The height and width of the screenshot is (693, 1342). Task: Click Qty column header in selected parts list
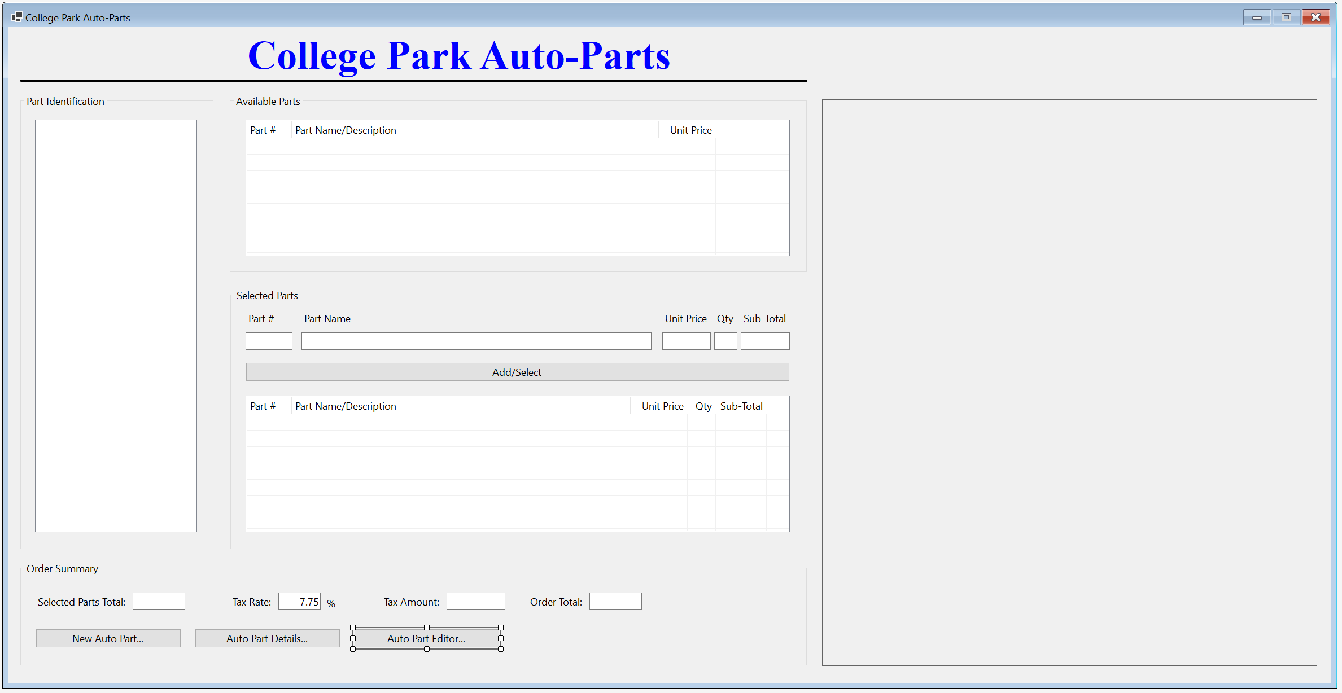[701, 406]
